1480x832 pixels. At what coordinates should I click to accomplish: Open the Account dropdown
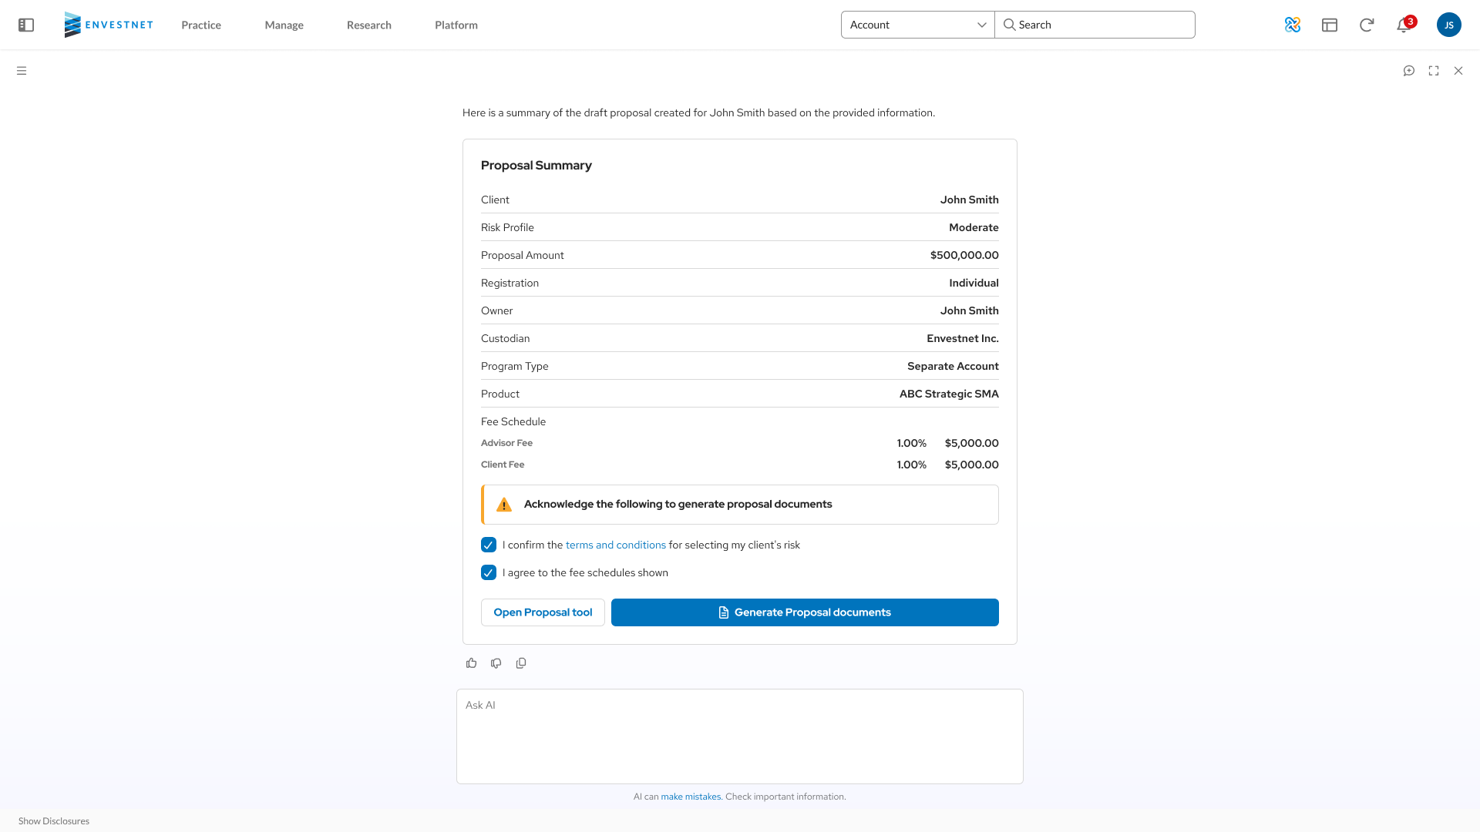pyautogui.click(x=918, y=25)
